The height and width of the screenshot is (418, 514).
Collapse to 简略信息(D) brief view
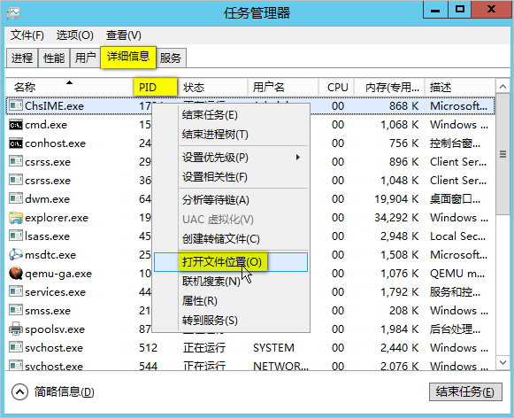[x=53, y=391]
